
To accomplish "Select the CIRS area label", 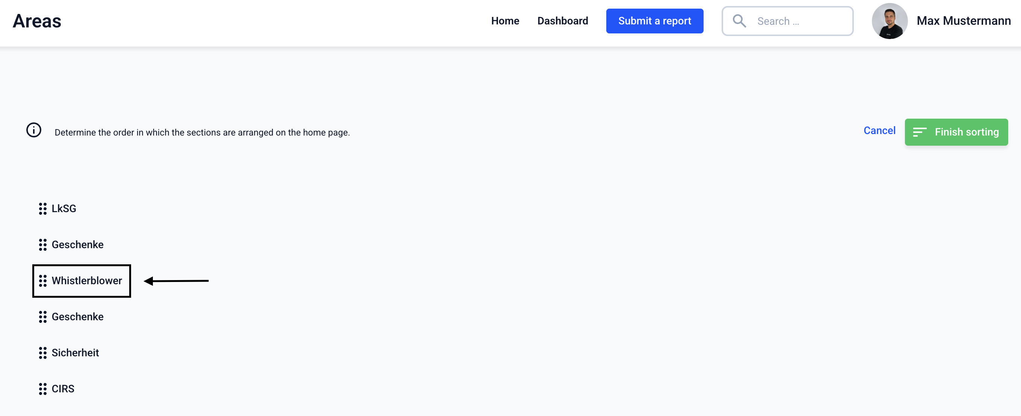I will (x=63, y=389).
